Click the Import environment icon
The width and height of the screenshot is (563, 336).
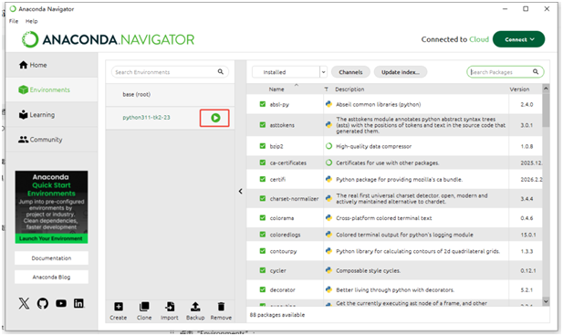click(170, 307)
